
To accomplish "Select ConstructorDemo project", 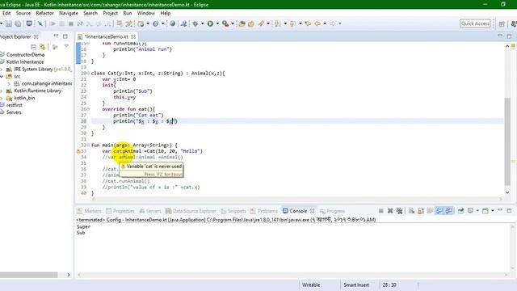I will 25,55.
